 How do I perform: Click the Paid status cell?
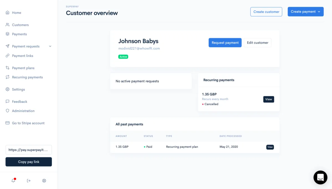(x=148, y=147)
